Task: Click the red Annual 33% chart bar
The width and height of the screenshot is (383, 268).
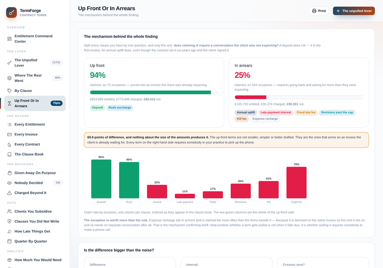Action: coord(157,191)
